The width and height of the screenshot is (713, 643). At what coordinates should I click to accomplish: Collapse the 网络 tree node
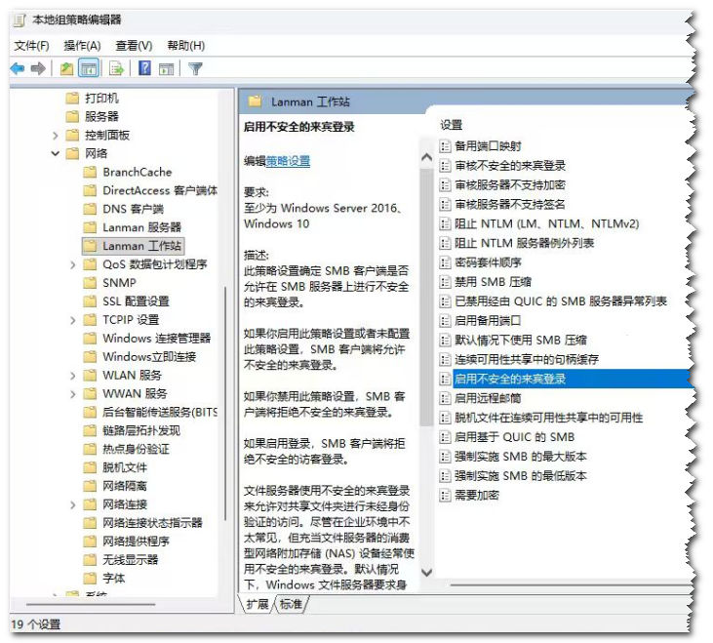point(57,153)
